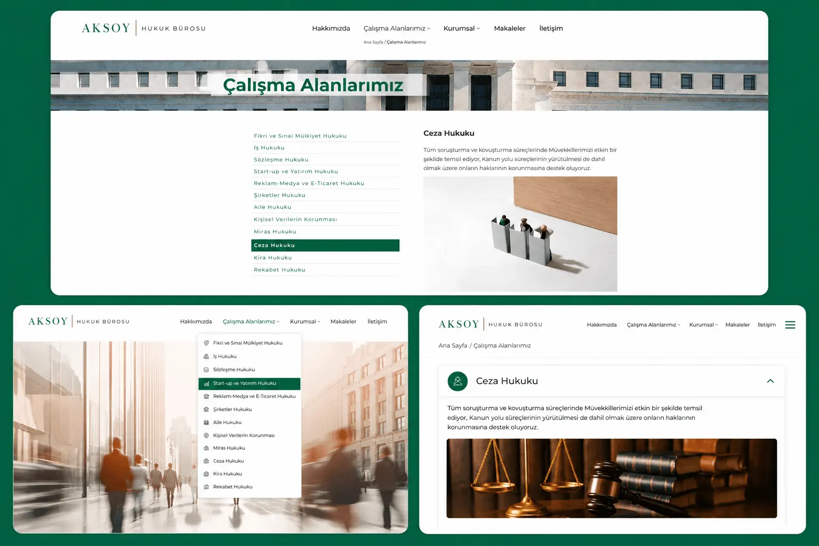Image resolution: width=819 pixels, height=546 pixels.
Task: Expand Çalışma Alanlarımız dropdown in top header
Action: [x=397, y=28]
